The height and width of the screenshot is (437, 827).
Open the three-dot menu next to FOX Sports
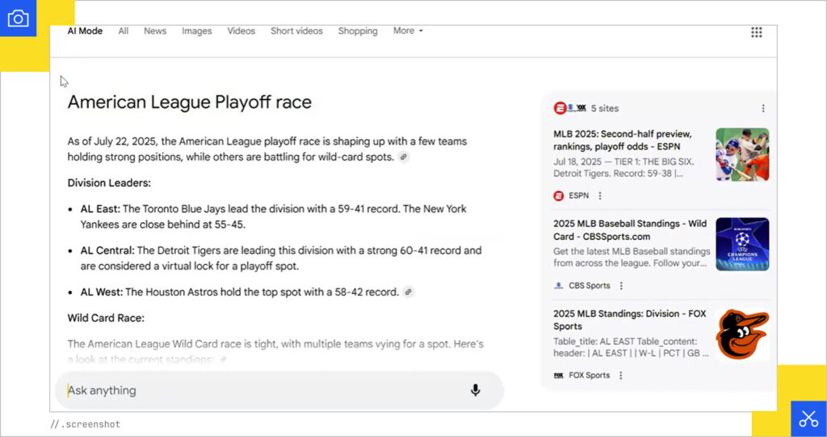click(x=620, y=376)
